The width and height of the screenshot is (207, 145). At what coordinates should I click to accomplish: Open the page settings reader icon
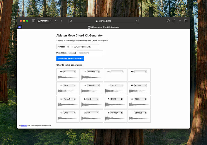(71, 21)
